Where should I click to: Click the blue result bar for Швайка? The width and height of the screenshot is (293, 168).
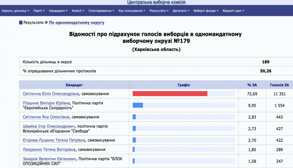point(134,129)
